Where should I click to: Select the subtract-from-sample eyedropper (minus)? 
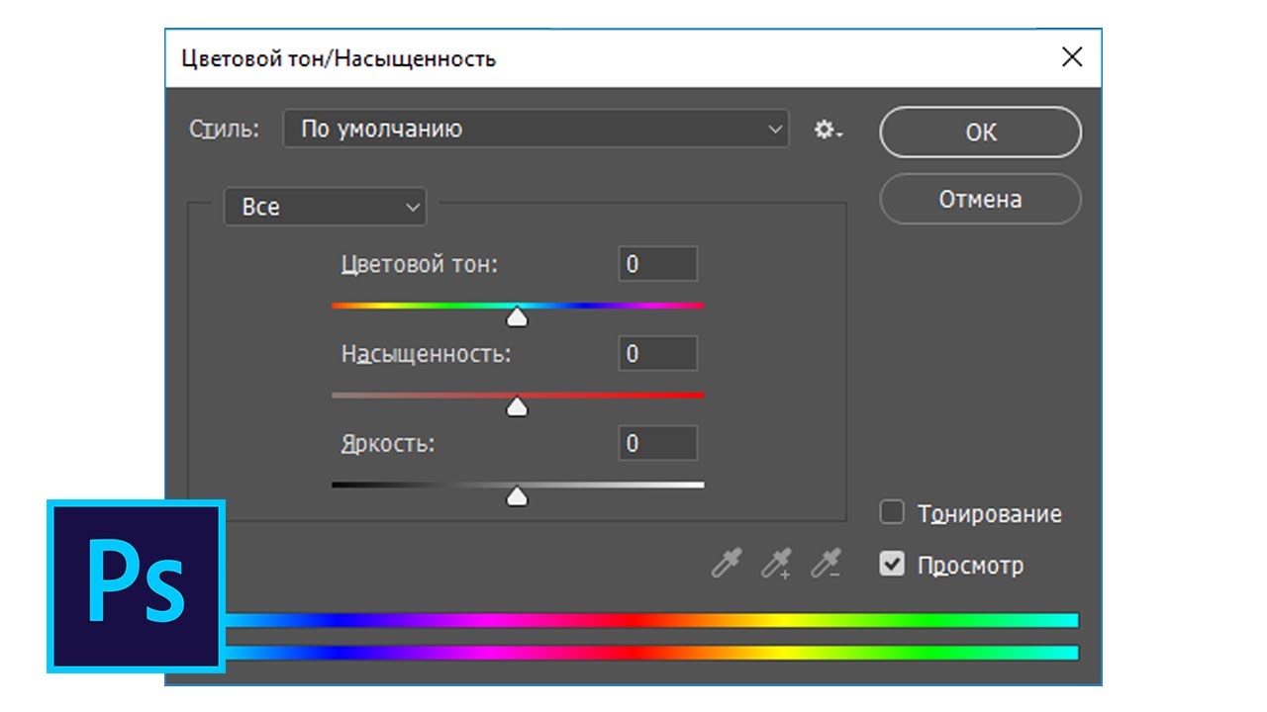point(826,565)
